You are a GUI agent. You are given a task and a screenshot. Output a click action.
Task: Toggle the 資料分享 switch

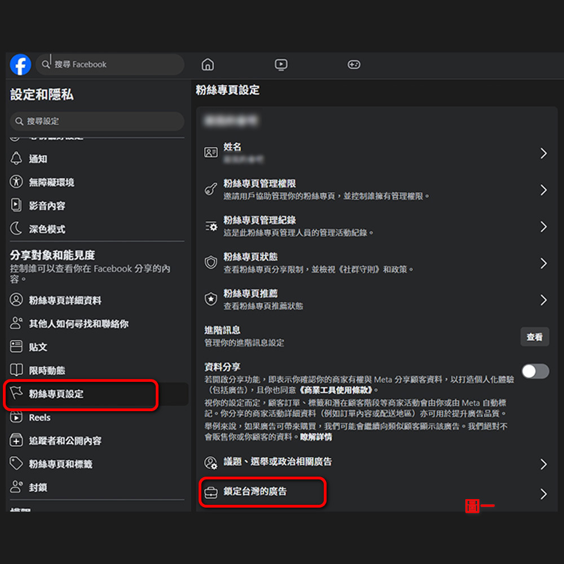click(x=535, y=371)
